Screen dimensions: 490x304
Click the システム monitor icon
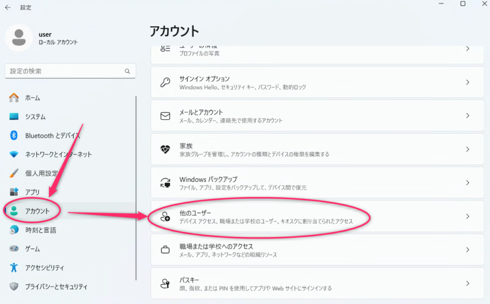(14, 117)
